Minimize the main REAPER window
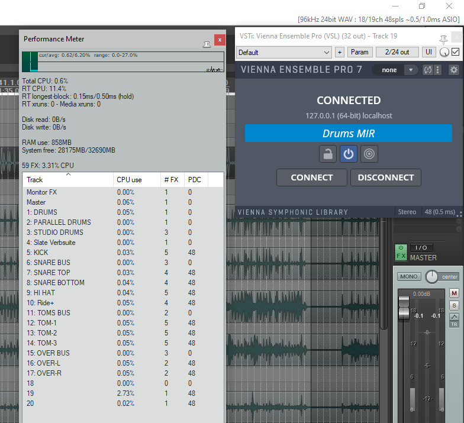Image resolution: width=464 pixels, height=423 pixels. tap(395, 6)
